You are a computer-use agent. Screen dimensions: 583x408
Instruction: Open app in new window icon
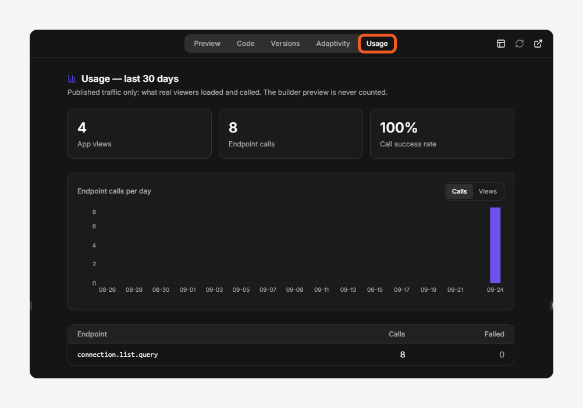point(538,44)
